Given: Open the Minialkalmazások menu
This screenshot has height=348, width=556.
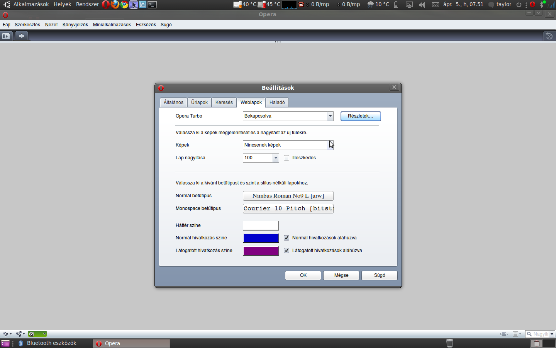Looking at the screenshot, I should (112, 25).
